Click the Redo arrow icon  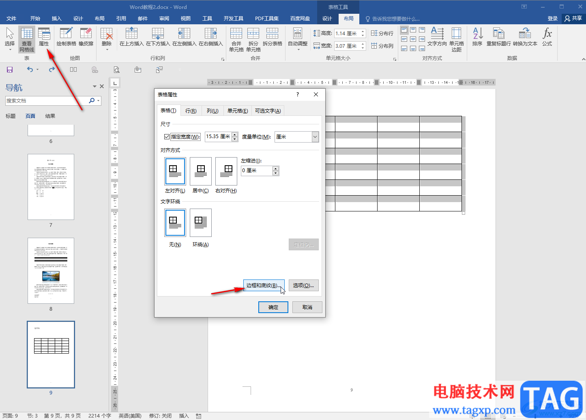(x=52, y=70)
